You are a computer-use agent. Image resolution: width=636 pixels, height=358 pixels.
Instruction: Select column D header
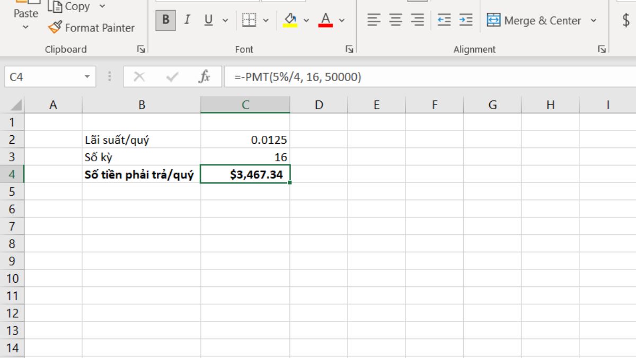(x=319, y=105)
